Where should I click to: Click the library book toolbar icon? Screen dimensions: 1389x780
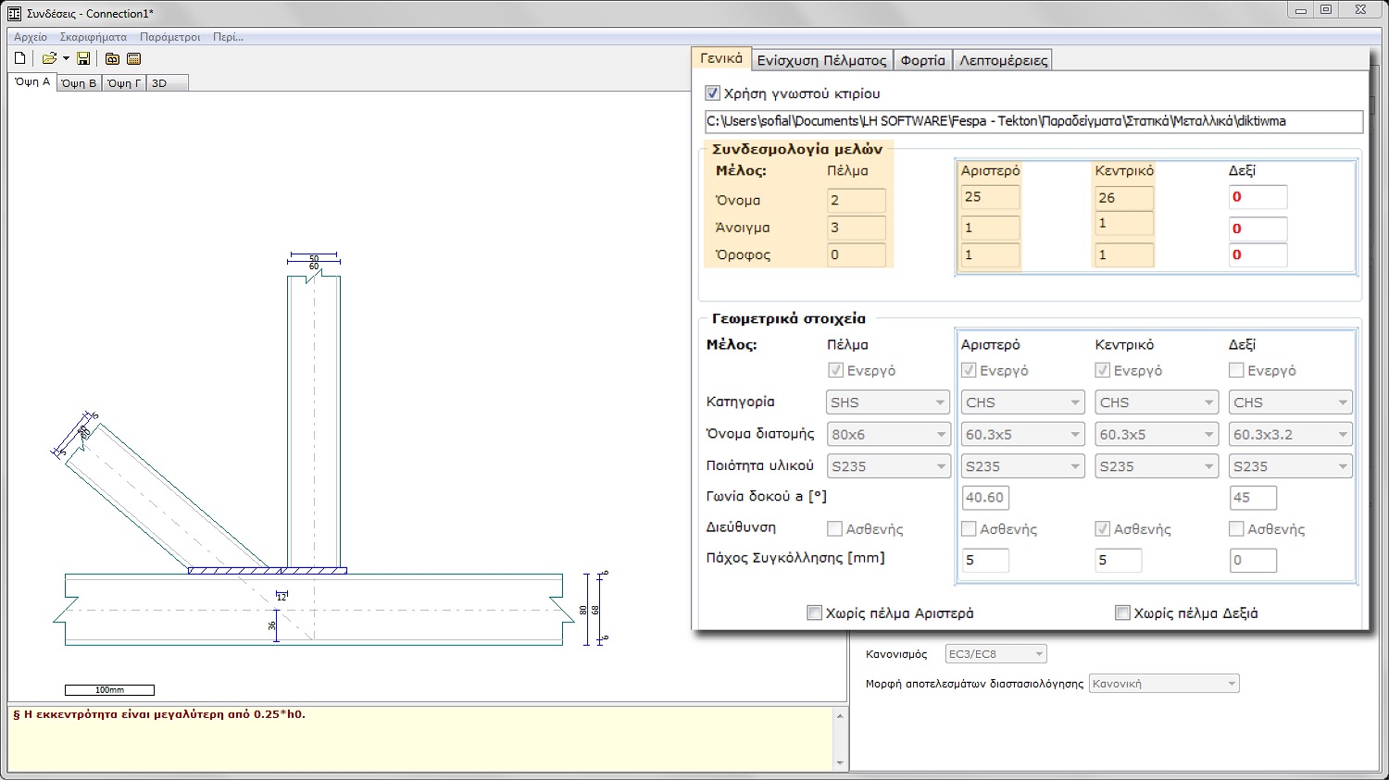112,58
